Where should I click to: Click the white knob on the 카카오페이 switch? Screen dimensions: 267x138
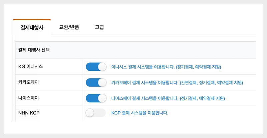(101, 82)
